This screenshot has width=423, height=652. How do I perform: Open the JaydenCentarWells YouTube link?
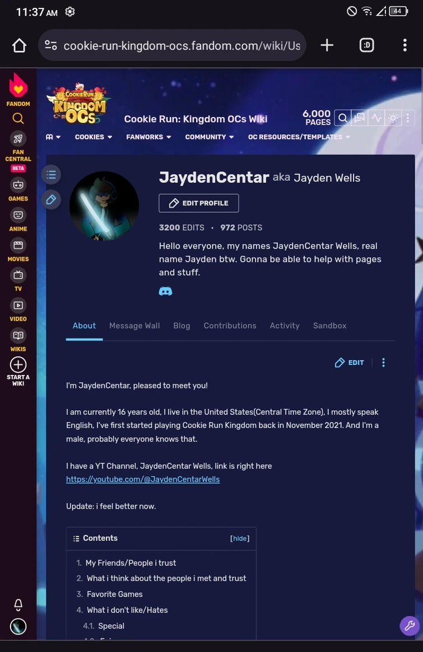pos(143,479)
